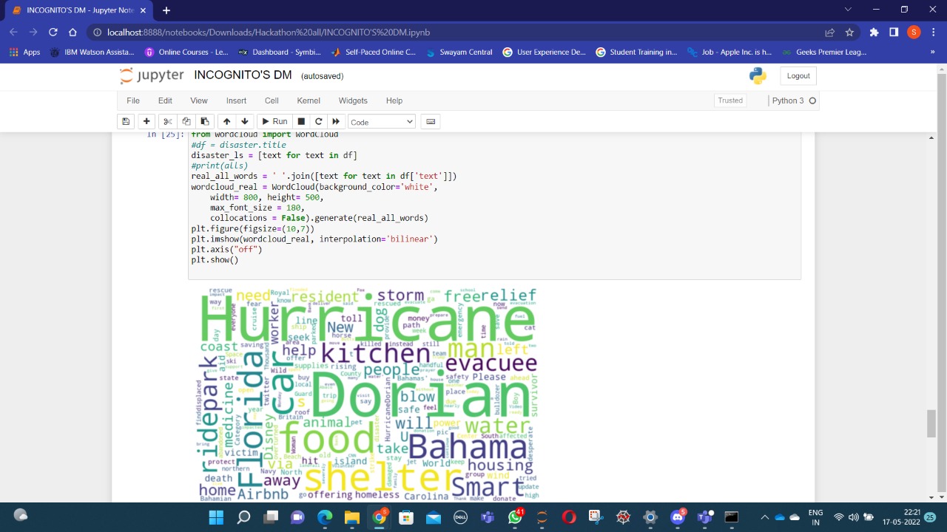Screen dimensions: 947x532
Task: Open File Explorer from taskbar
Action: coord(351,517)
